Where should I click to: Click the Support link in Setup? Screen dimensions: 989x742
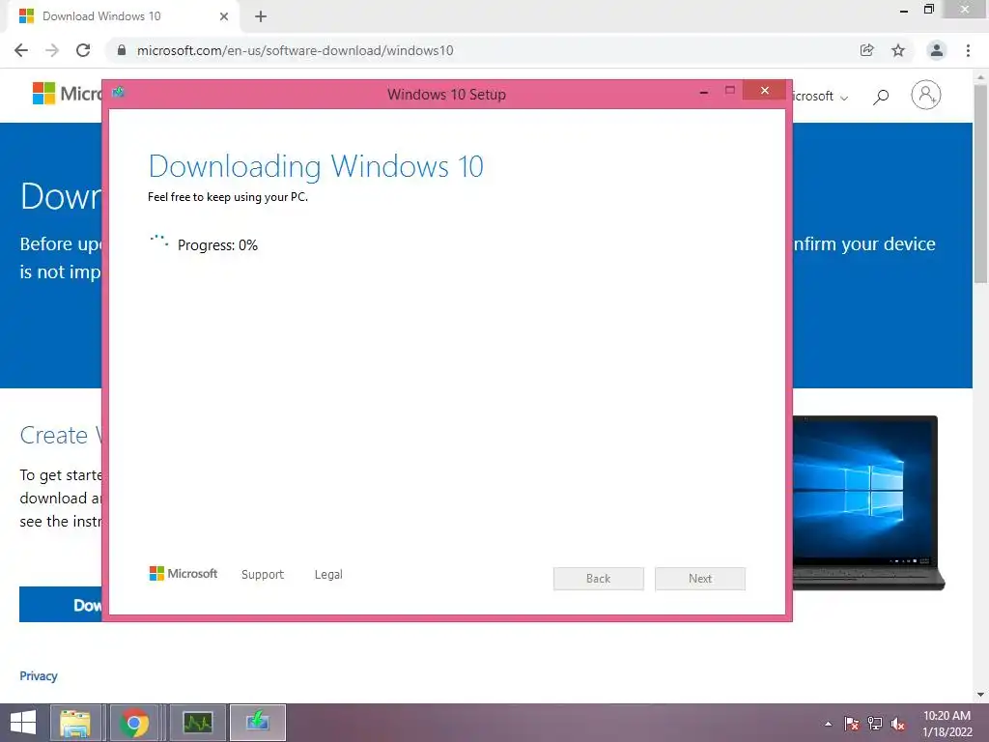[263, 574]
